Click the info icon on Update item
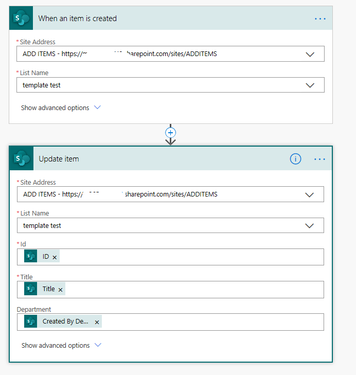The width and height of the screenshot is (356, 375). click(295, 159)
